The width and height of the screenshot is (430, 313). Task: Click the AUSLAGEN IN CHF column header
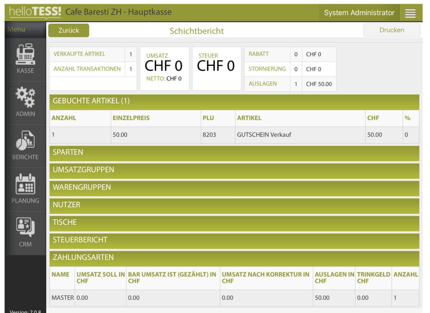coord(334,278)
